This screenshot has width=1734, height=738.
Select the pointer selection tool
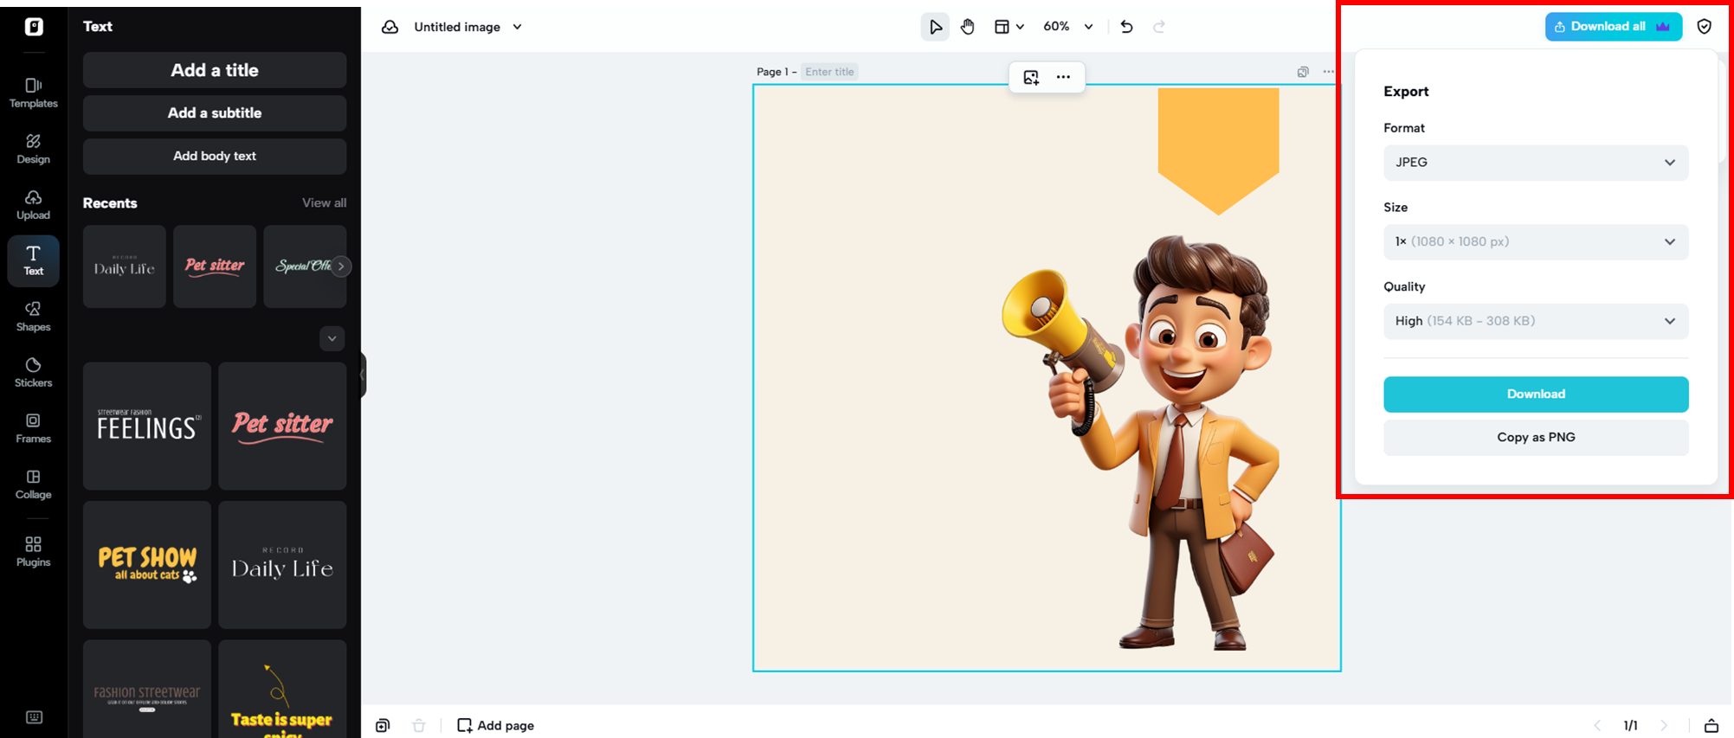coord(935,27)
